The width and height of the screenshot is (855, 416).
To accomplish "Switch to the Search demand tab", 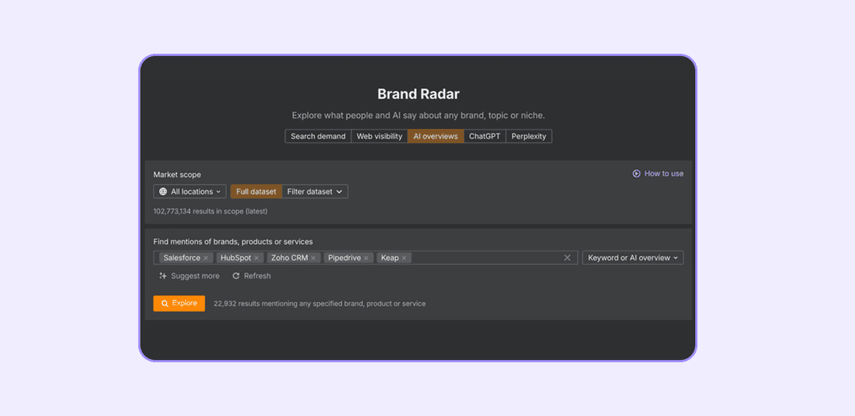I will pos(318,136).
